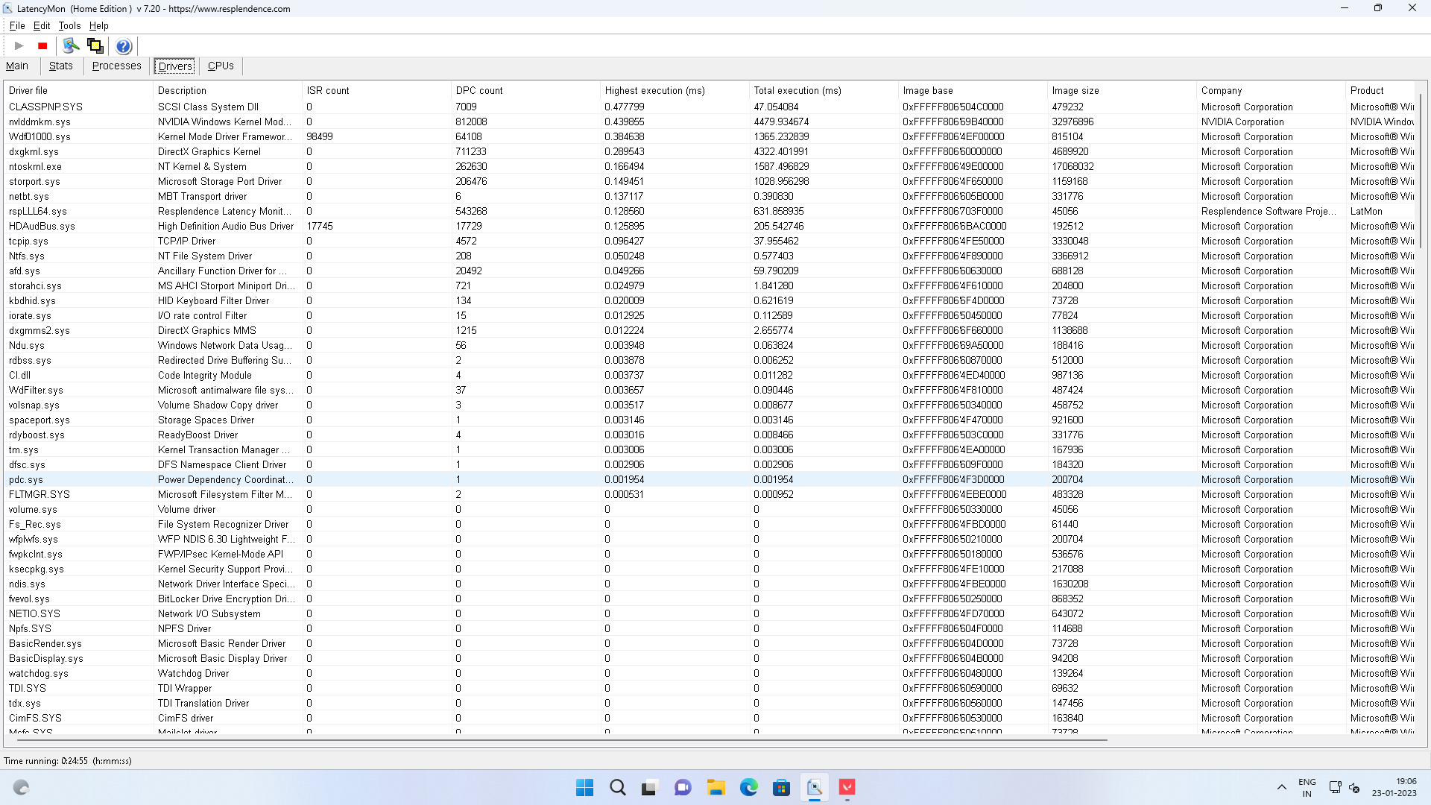
Task: Sort by the Driver file column header
Action: point(78,90)
